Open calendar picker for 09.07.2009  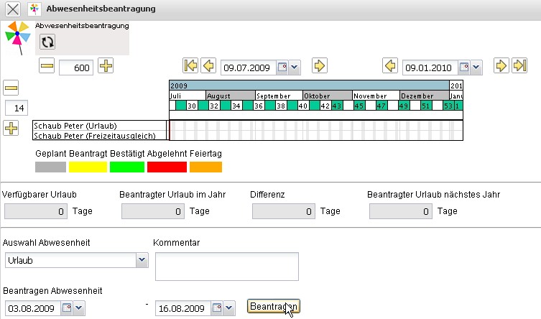[x=282, y=68]
